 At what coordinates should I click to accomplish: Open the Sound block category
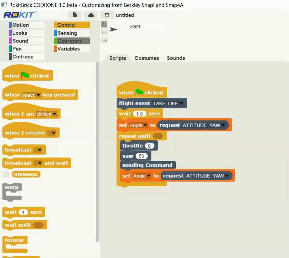click(27, 41)
